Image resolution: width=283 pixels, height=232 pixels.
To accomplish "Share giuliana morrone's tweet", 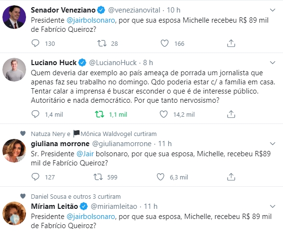I will 231,177.
